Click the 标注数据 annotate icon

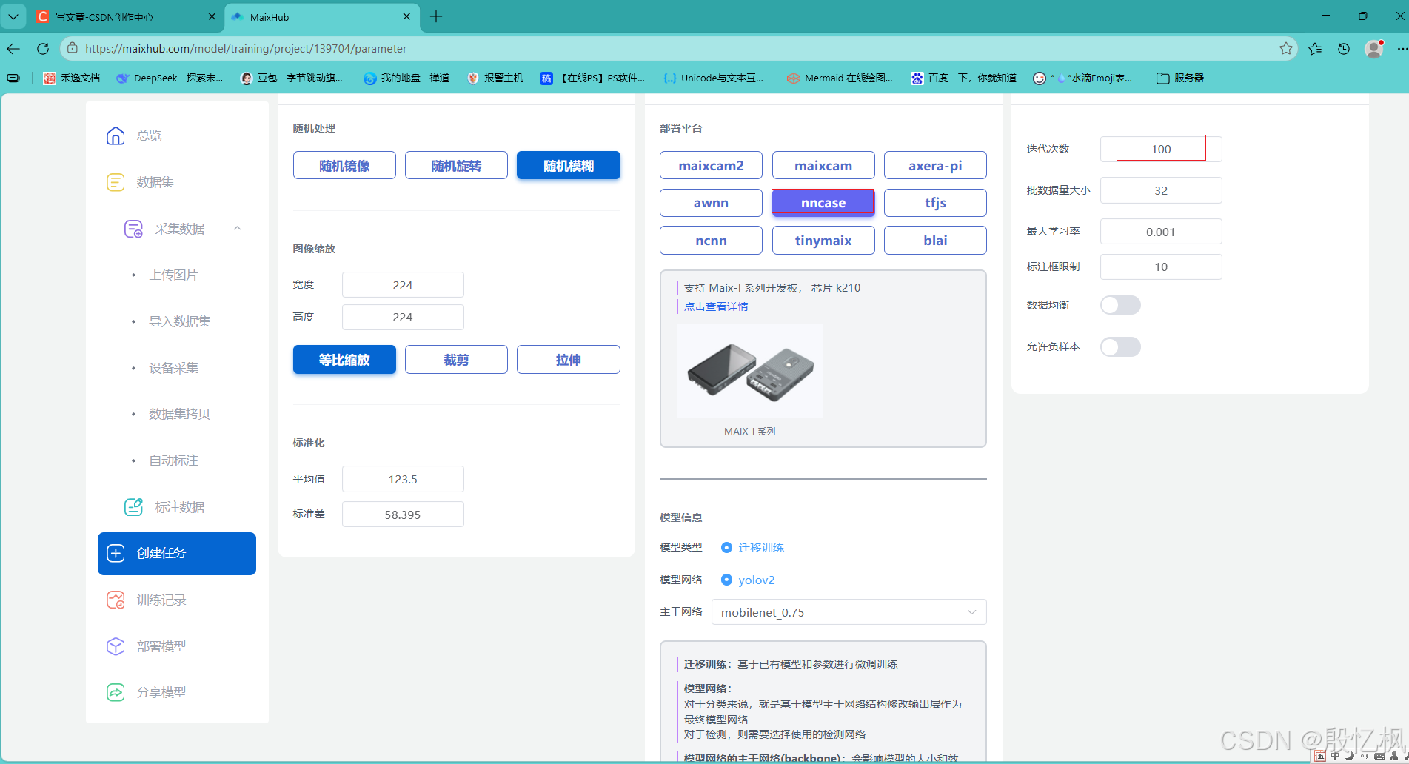click(x=133, y=507)
